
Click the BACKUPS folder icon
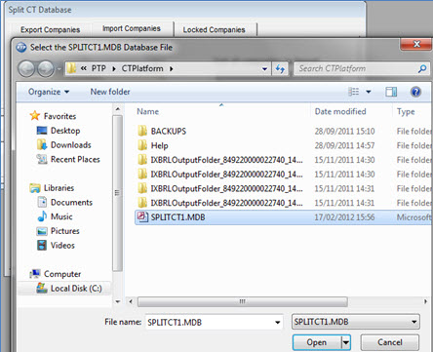pyautogui.click(x=142, y=131)
